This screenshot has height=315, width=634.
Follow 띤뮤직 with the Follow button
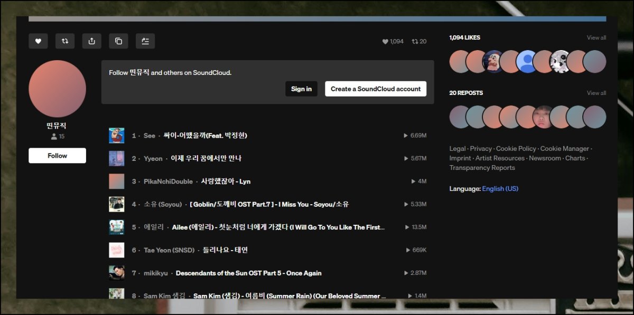[x=57, y=156]
